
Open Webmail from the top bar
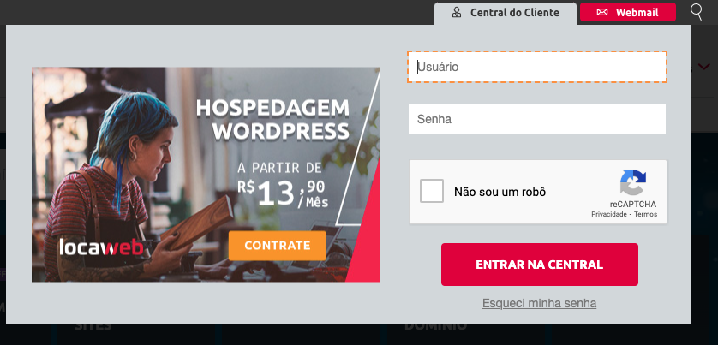(x=628, y=12)
